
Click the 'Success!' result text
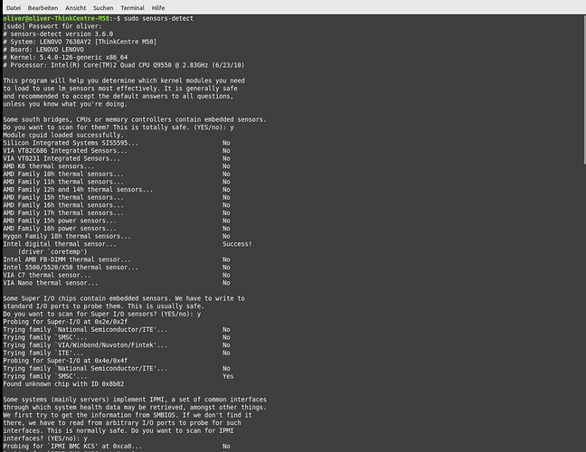237,244
